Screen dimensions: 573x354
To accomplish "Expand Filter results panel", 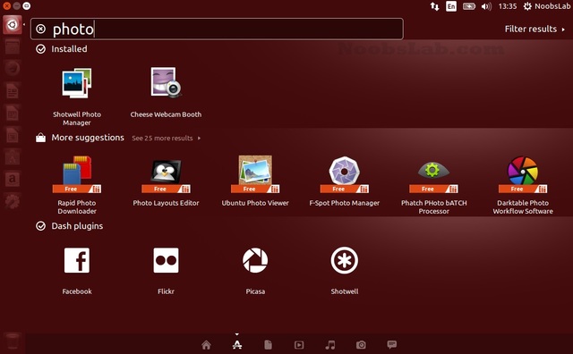I will click(535, 29).
